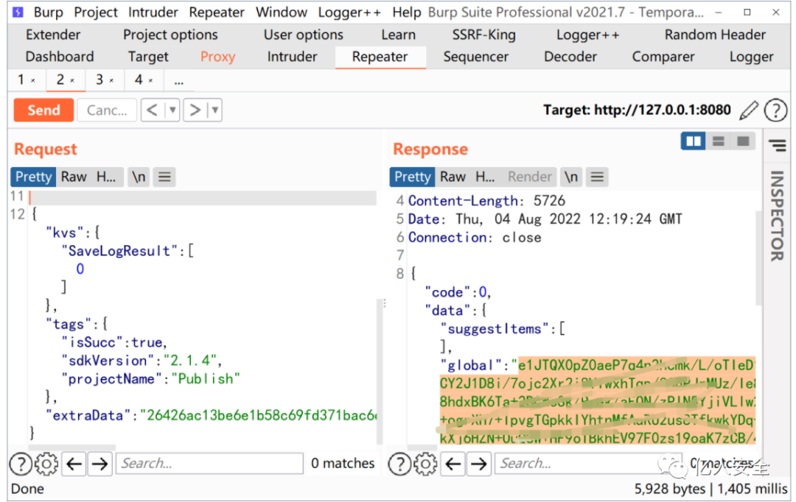The image size is (796, 502).
Task: Switch Request view to Pretty
Action: (33, 177)
